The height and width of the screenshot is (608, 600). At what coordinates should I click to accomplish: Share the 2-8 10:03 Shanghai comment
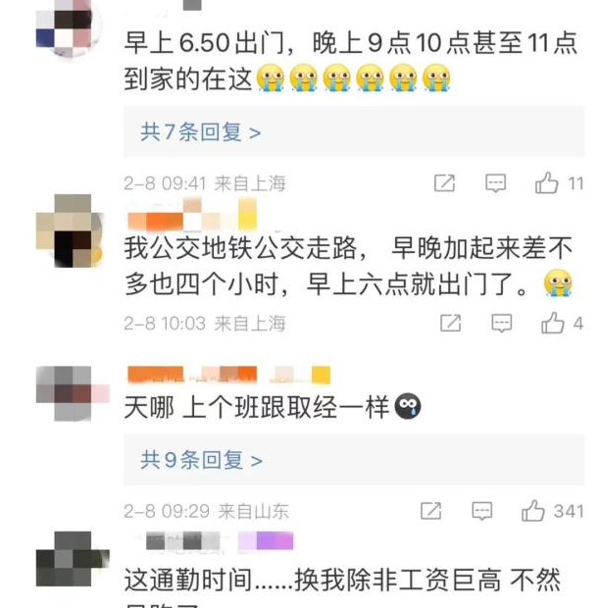(450, 323)
